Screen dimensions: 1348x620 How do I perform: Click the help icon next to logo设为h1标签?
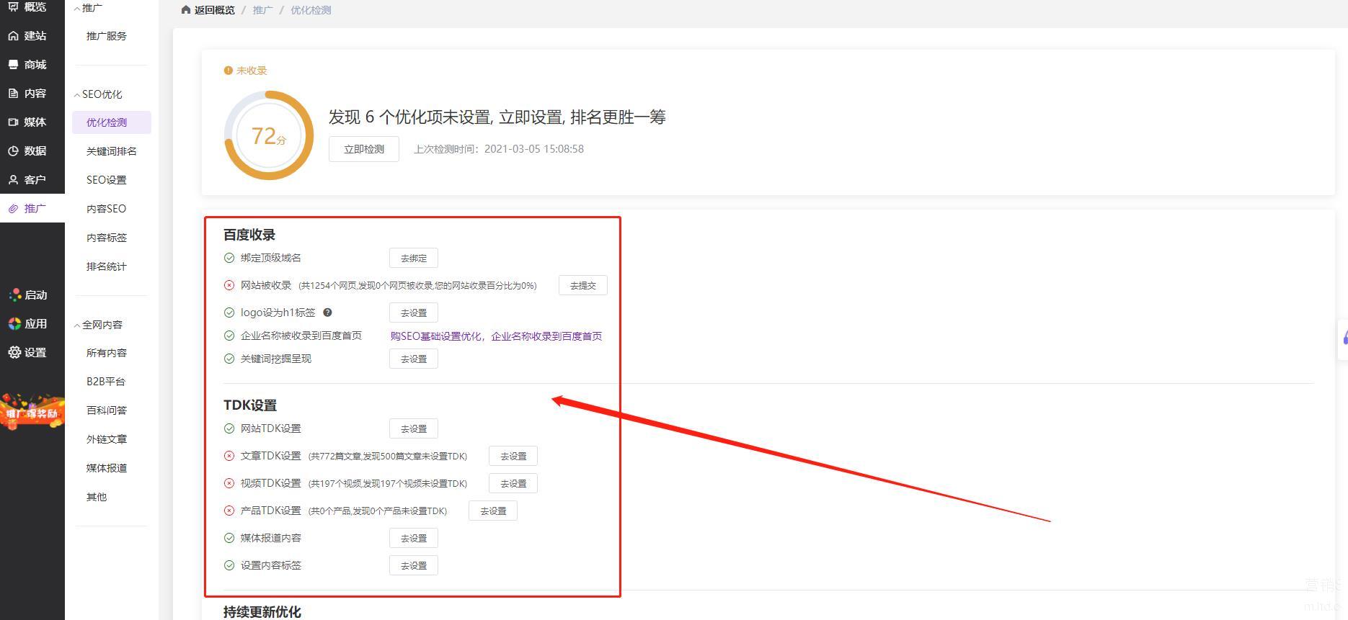click(x=327, y=313)
